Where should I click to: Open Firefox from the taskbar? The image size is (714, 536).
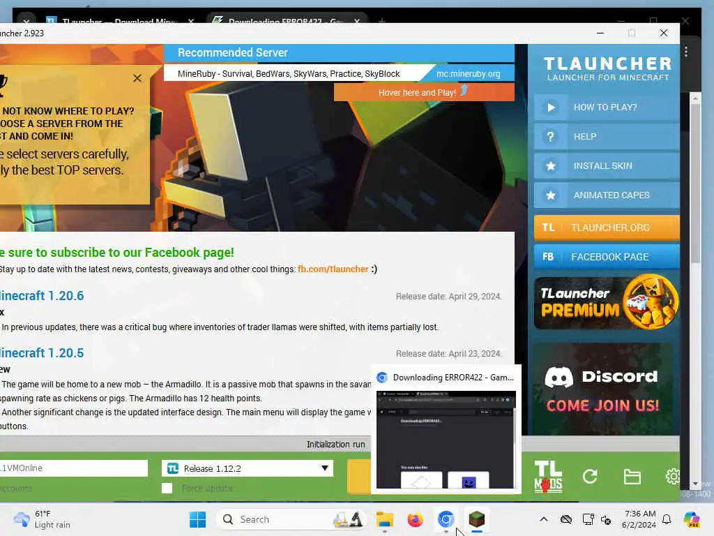[416, 519]
